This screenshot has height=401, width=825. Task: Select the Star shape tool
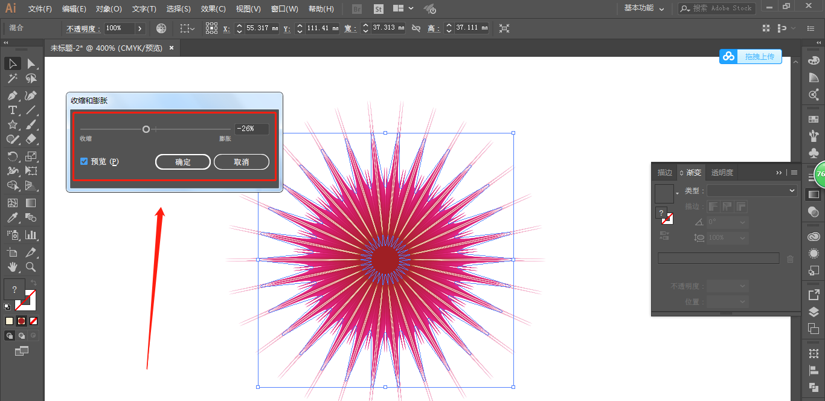12,124
